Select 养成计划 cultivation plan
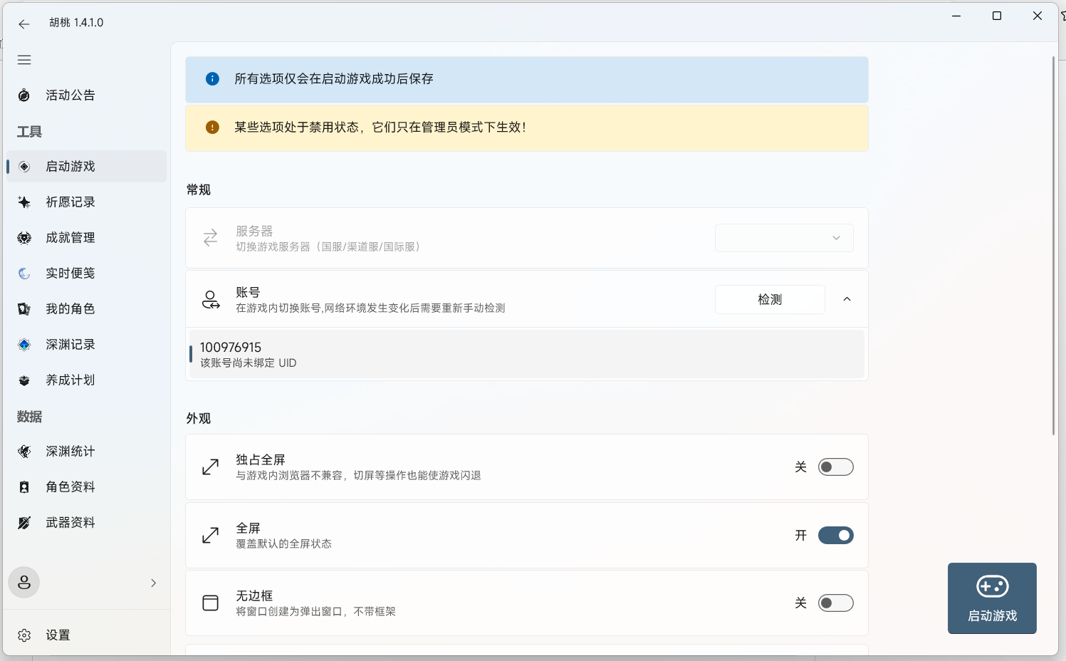The height and width of the screenshot is (661, 1066). 70,380
